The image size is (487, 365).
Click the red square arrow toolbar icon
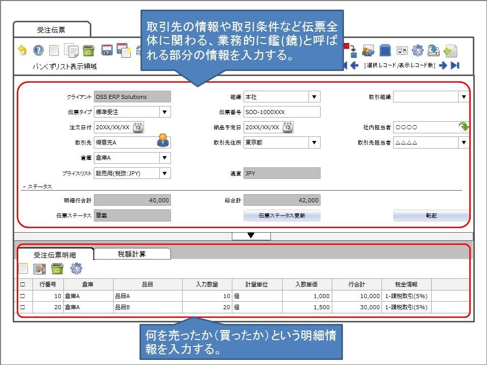[351, 51]
